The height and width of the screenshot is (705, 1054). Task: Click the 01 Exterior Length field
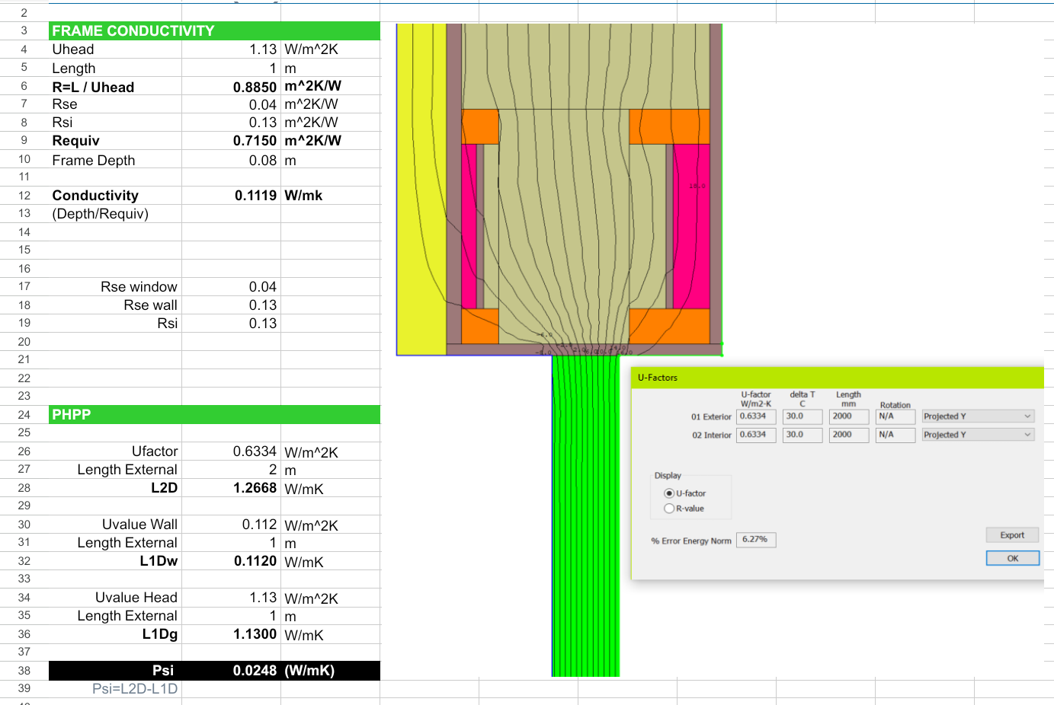coord(849,416)
